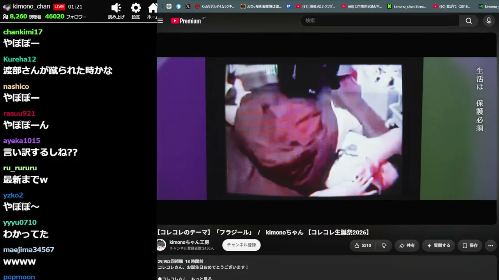Screen dimensions: 499x280
Task: Click the YouTube search magnifier button
Action: point(469,21)
